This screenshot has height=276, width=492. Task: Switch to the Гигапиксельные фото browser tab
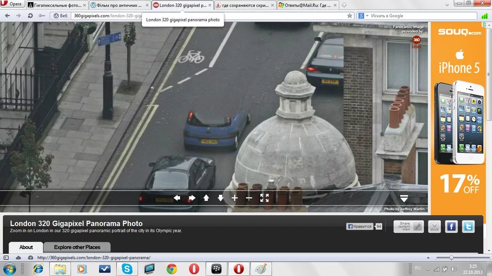tap(57, 5)
